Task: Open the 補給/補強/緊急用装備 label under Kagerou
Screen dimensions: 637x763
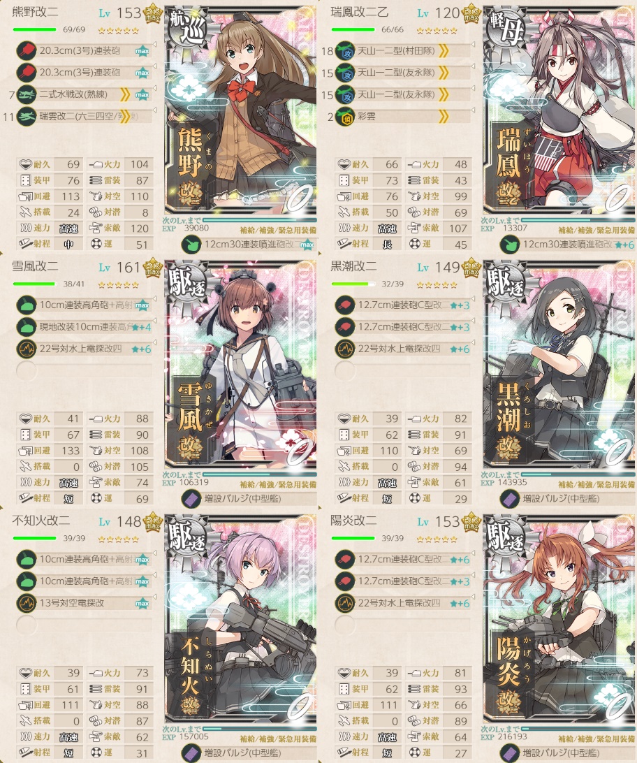Action: click(596, 739)
